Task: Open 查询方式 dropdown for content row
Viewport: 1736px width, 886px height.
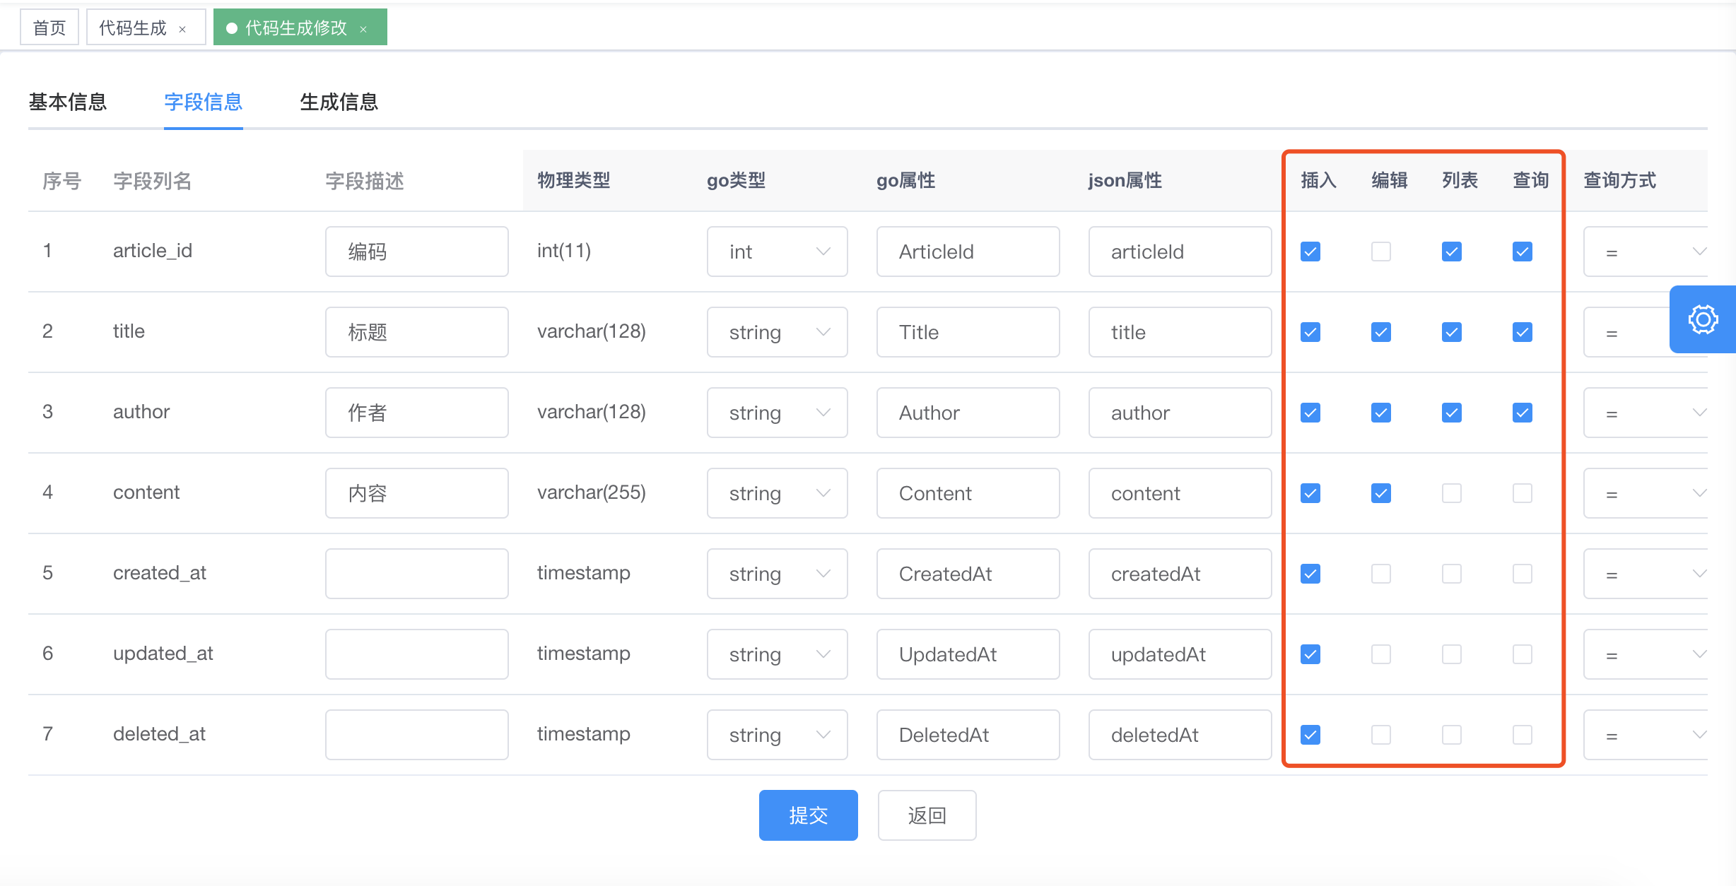Action: pos(1646,493)
